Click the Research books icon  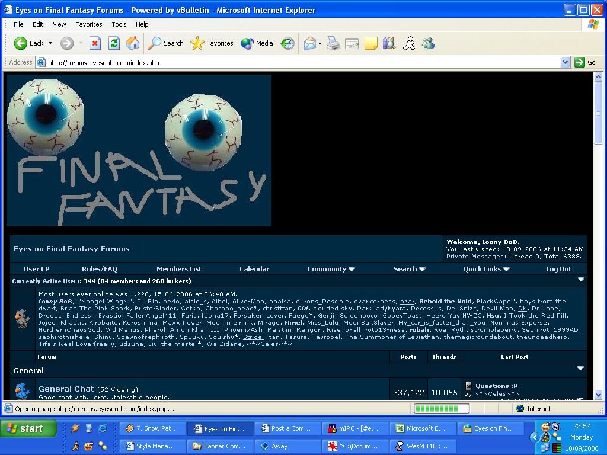[x=389, y=43]
